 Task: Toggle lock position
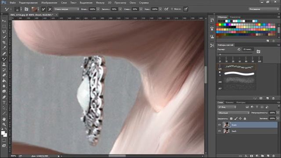pos(240,118)
